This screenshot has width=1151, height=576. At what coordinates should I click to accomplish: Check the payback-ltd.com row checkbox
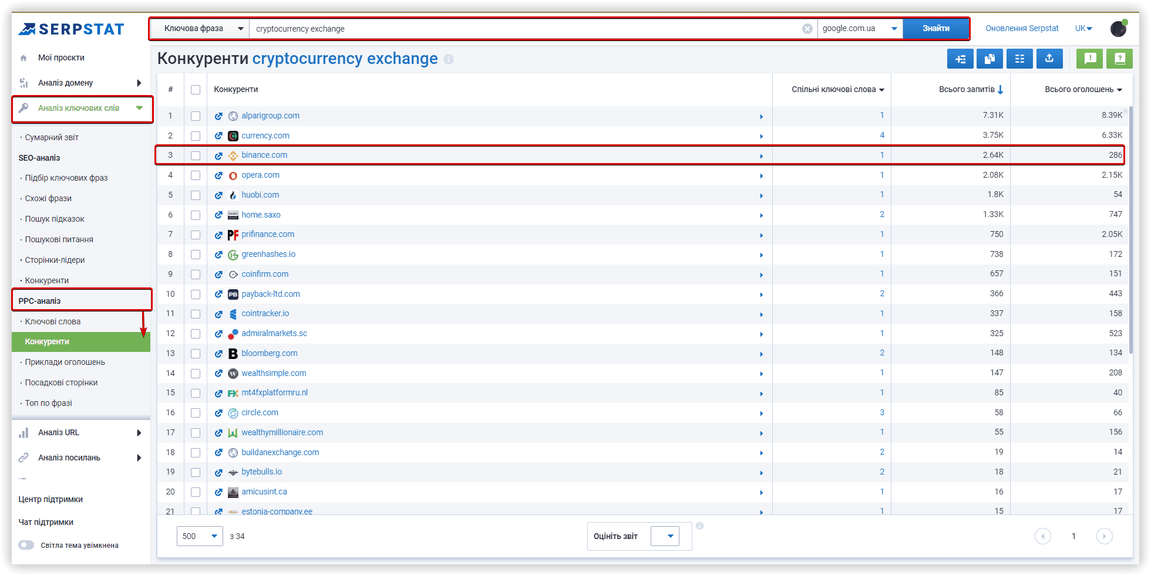196,294
